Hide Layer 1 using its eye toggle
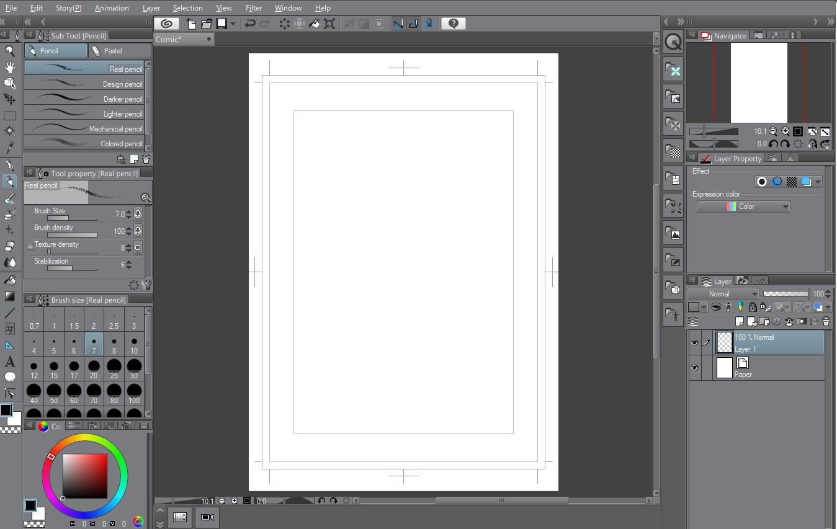 pyautogui.click(x=695, y=342)
